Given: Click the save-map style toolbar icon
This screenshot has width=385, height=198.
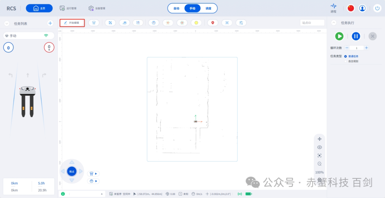Looking at the screenshot, I should point(138,22).
